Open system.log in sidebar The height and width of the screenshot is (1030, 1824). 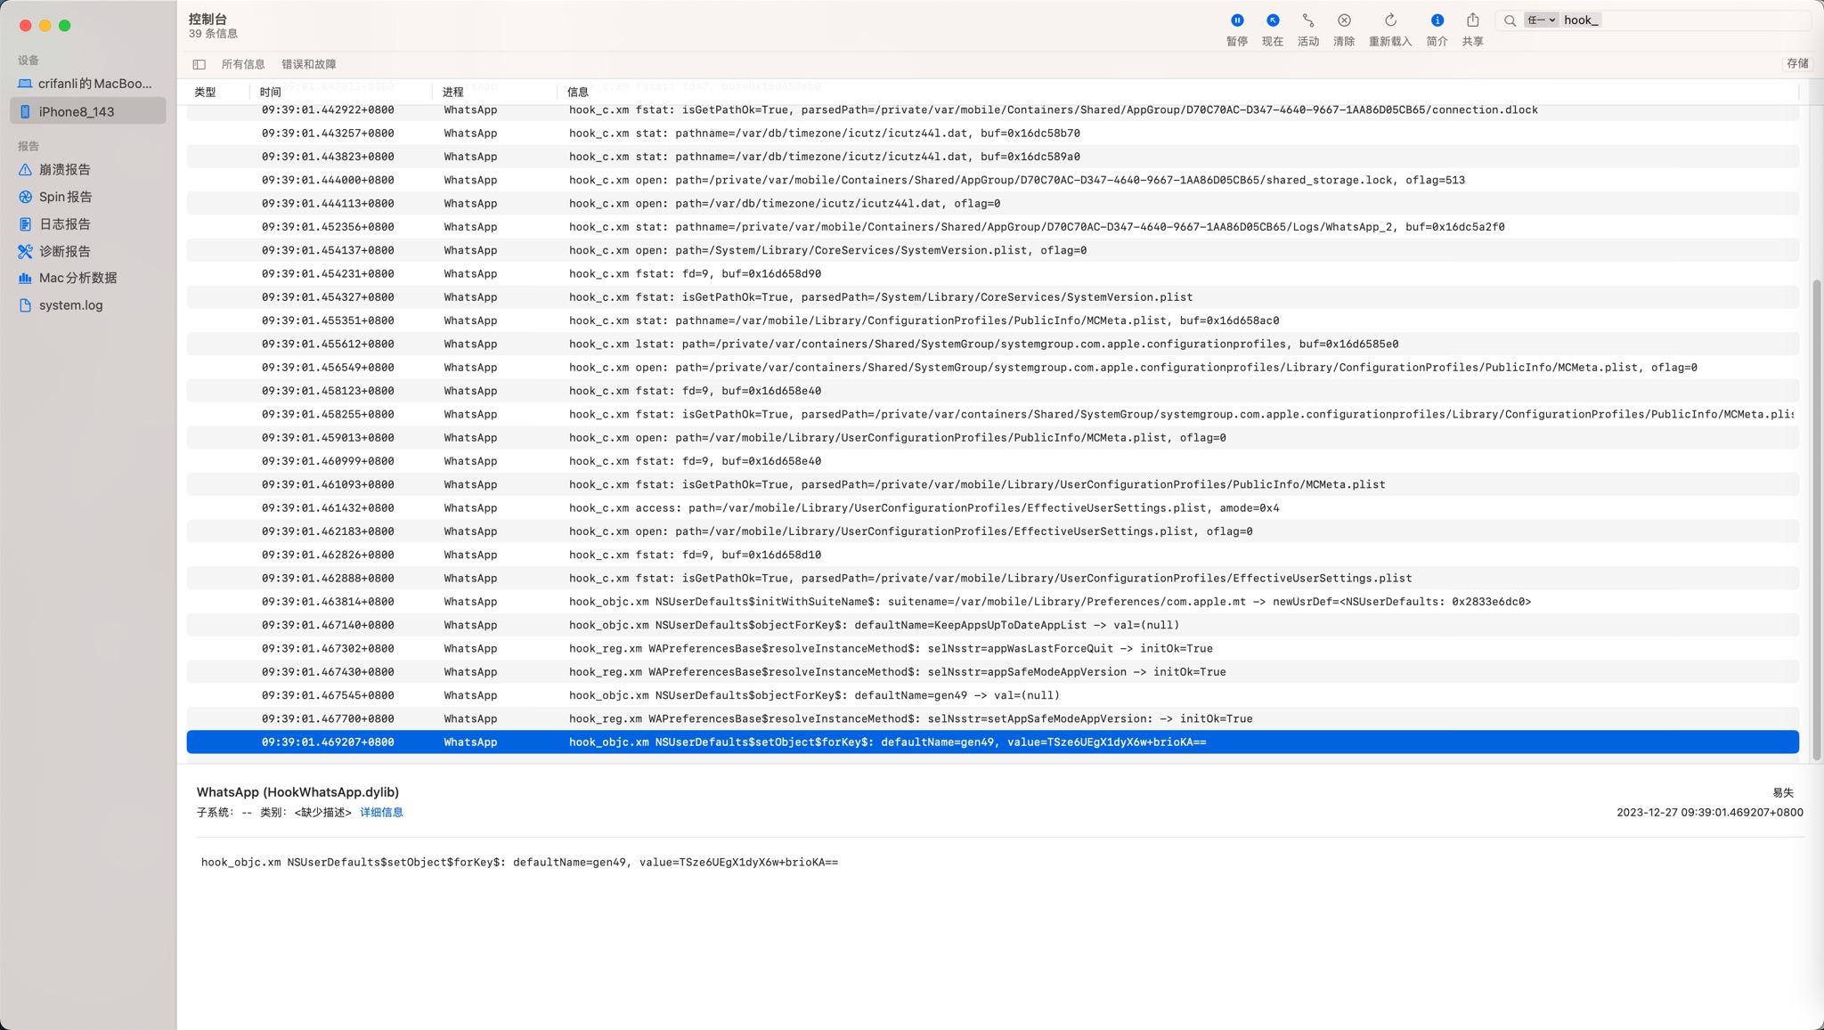pos(87,305)
